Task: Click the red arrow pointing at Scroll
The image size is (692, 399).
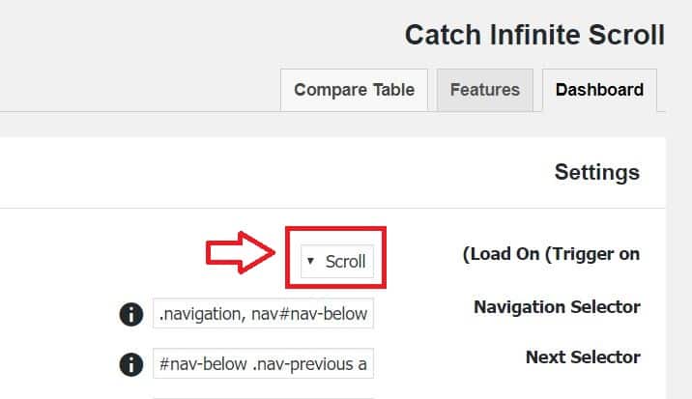Action: click(x=241, y=252)
